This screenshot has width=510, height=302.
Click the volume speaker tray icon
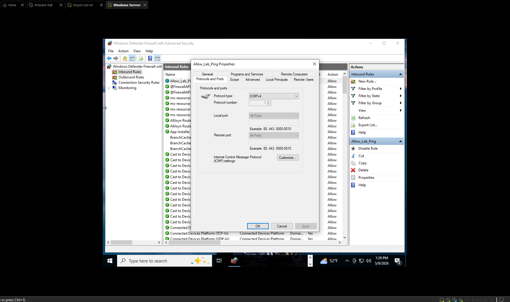(x=369, y=261)
